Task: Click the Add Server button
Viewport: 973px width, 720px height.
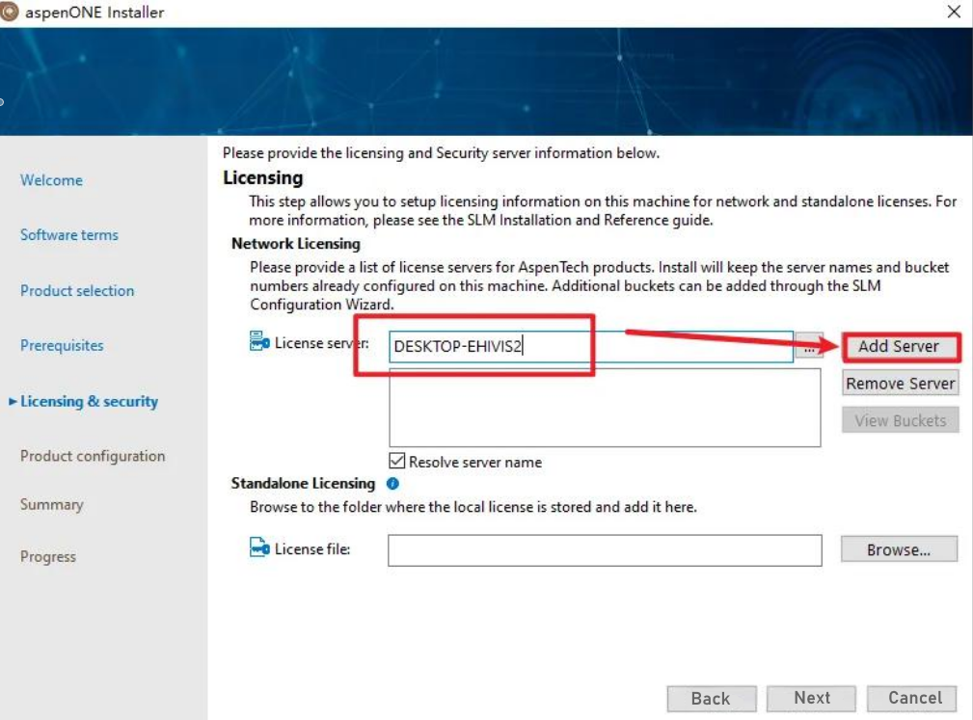Action: click(x=900, y=347)
